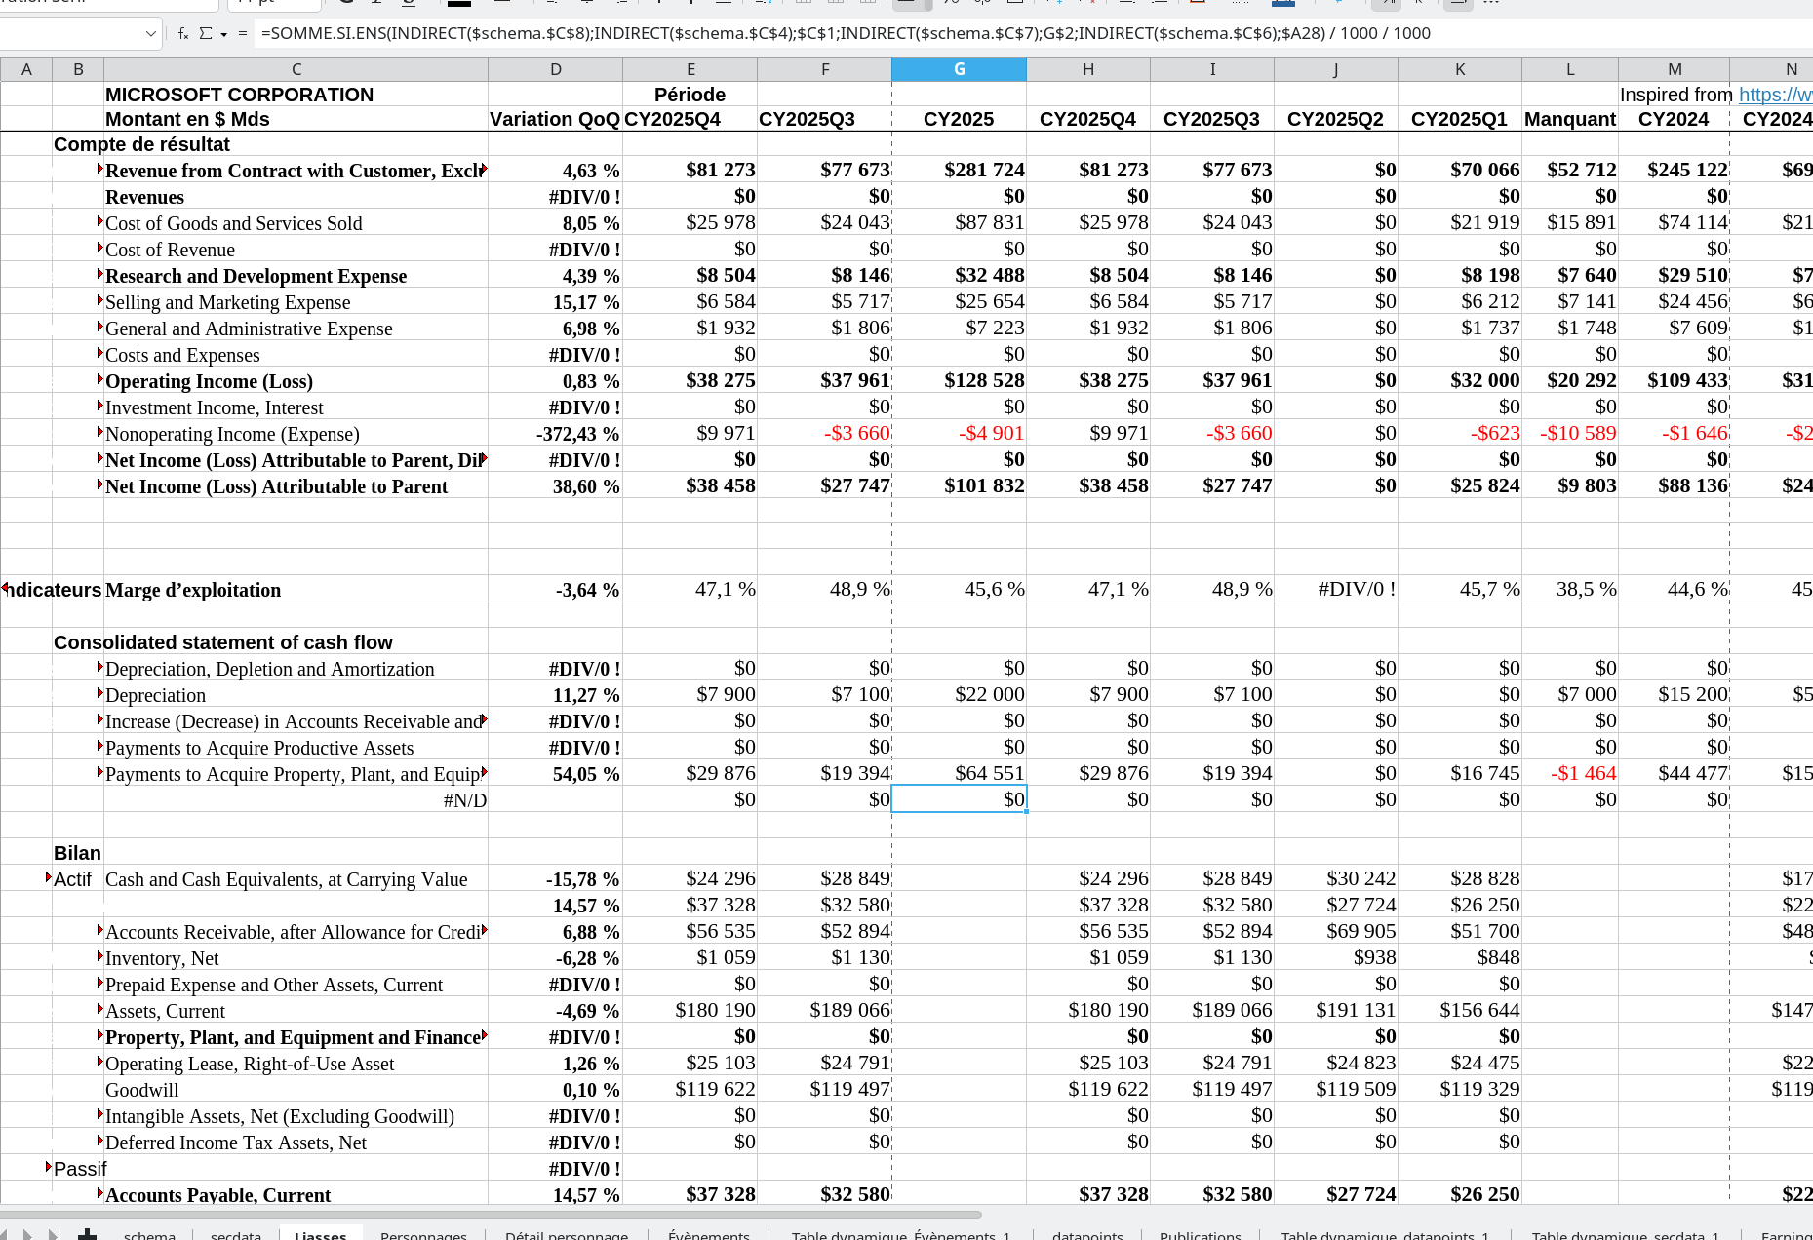
Task: Click the $101 832 net income cell
Action: coord(959,486)
